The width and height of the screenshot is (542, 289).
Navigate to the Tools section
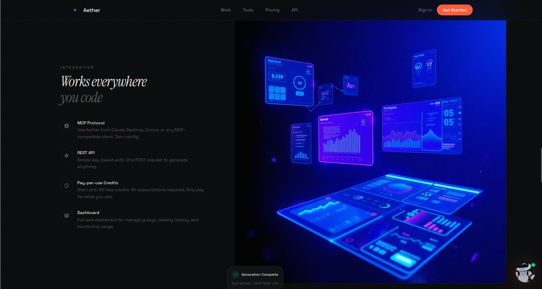[248, 10]
